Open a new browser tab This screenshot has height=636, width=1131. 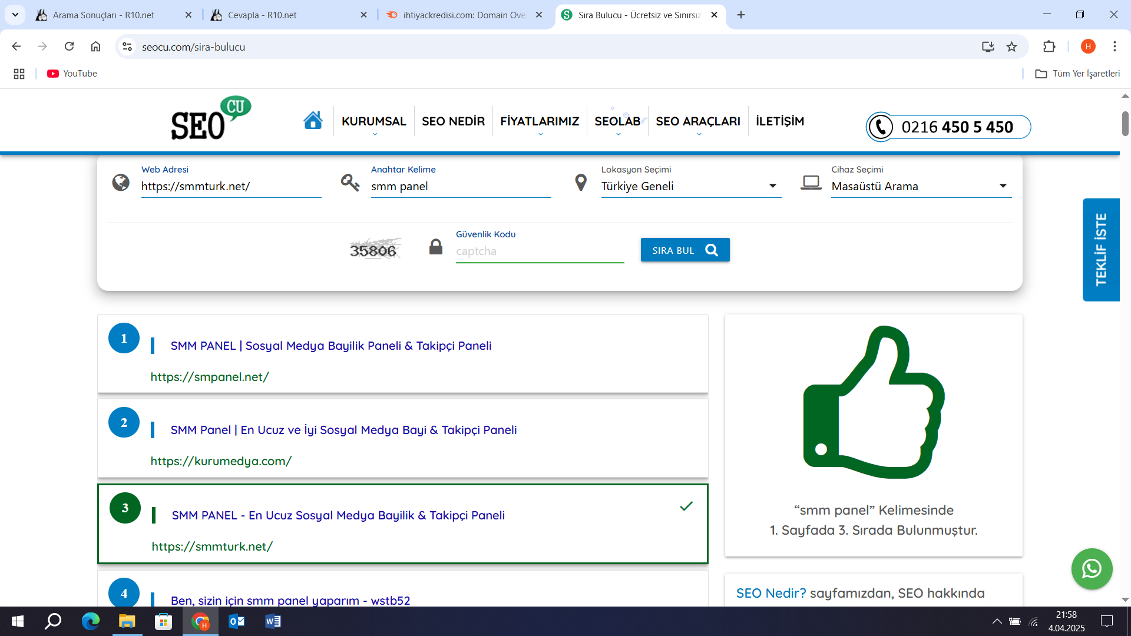[741, 15]
